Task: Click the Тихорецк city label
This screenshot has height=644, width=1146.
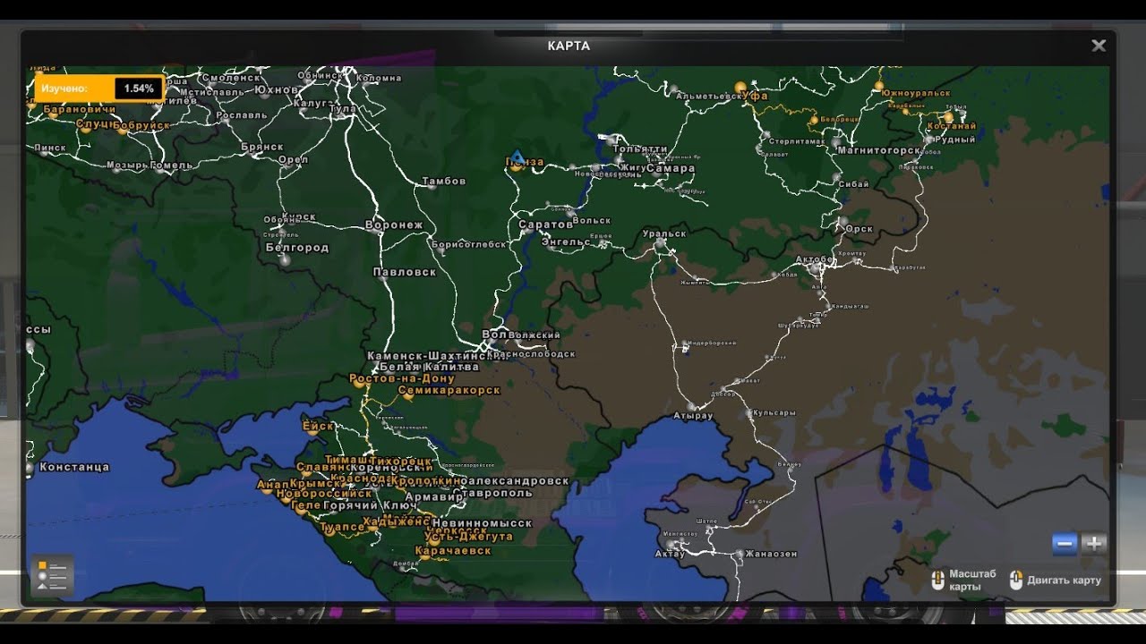Action: pyautogui.click(x=401, y=462)
